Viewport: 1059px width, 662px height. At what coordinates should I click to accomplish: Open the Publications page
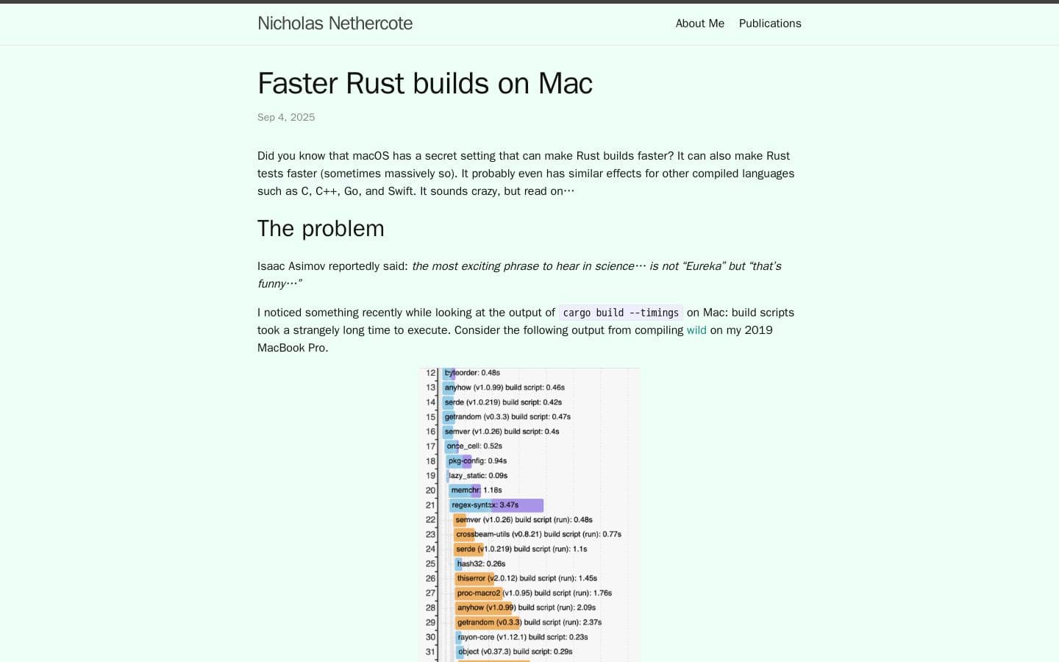pyautogui.click(x=769, y=23)
